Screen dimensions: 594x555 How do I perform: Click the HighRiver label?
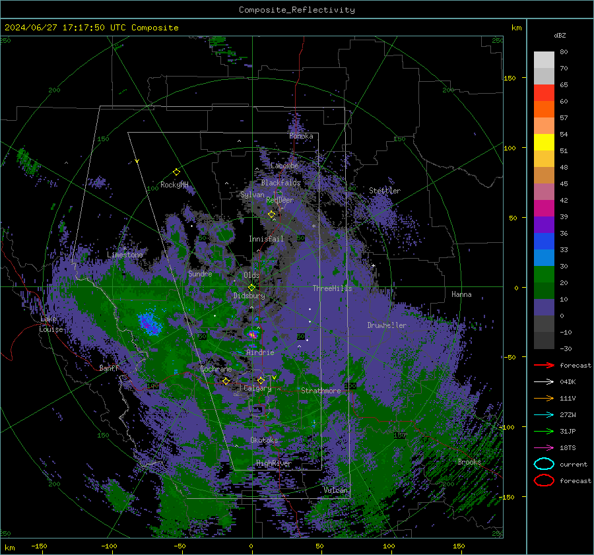pyautogui.click(x=273, y=463)
